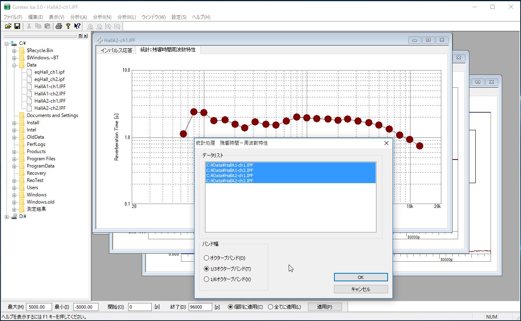
Task: Expand the $Recycle.Bin folder node
Action: tap(14, 50)
